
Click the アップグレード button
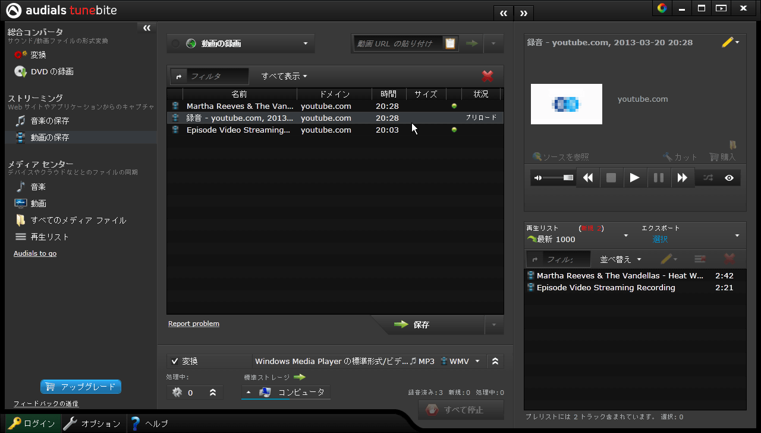click(81, 387)
